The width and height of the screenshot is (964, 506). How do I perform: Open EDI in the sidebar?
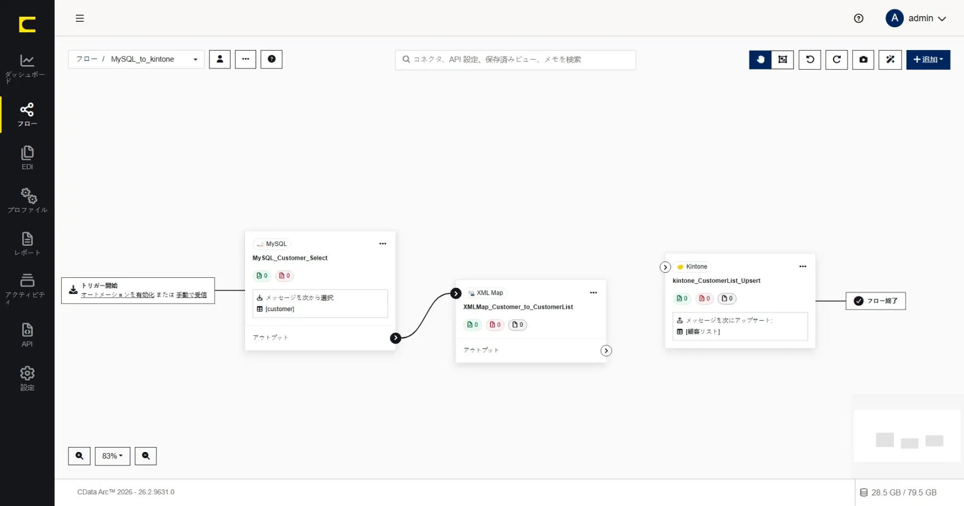tap(27, 158)
